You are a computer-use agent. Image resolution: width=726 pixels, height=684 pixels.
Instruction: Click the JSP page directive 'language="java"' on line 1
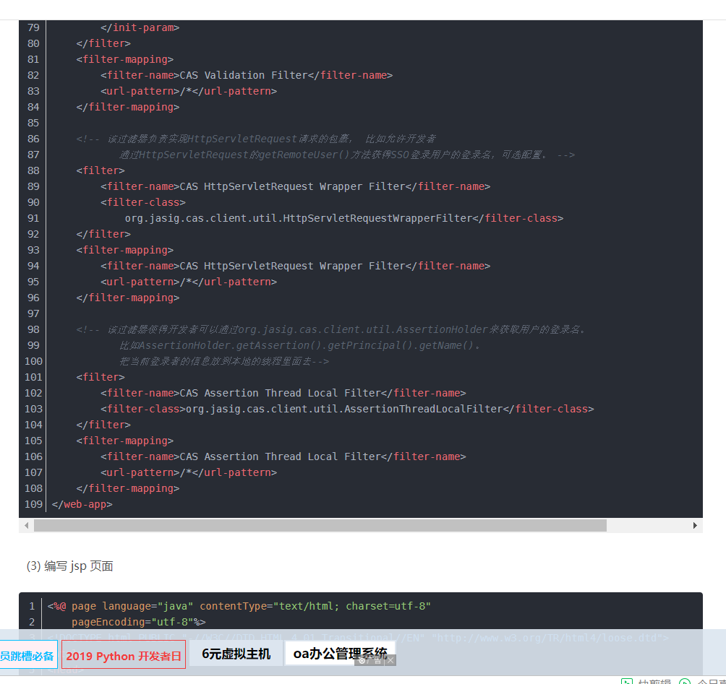(x=148, y=606)
